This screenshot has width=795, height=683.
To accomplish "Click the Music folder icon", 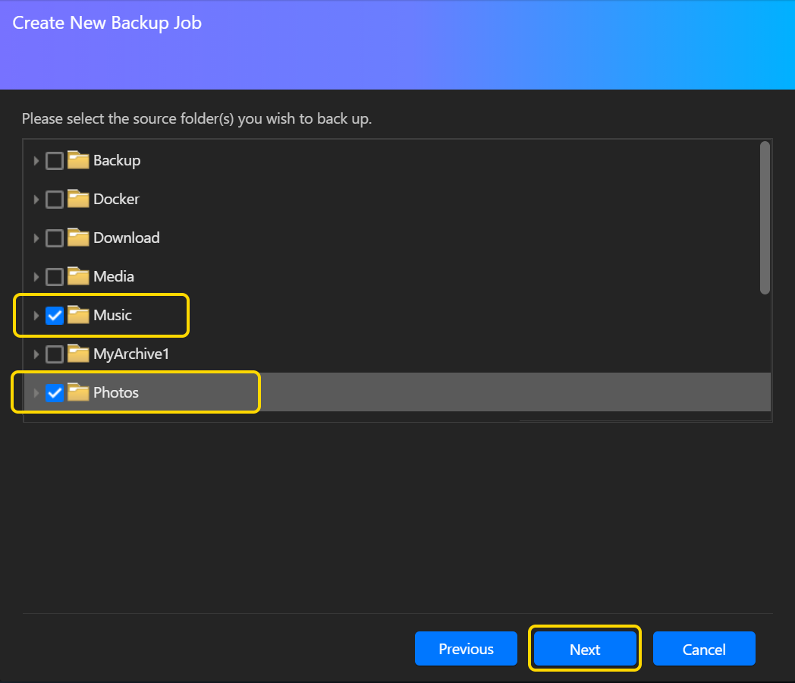I will pyautogui.click(x=78, y=315).
